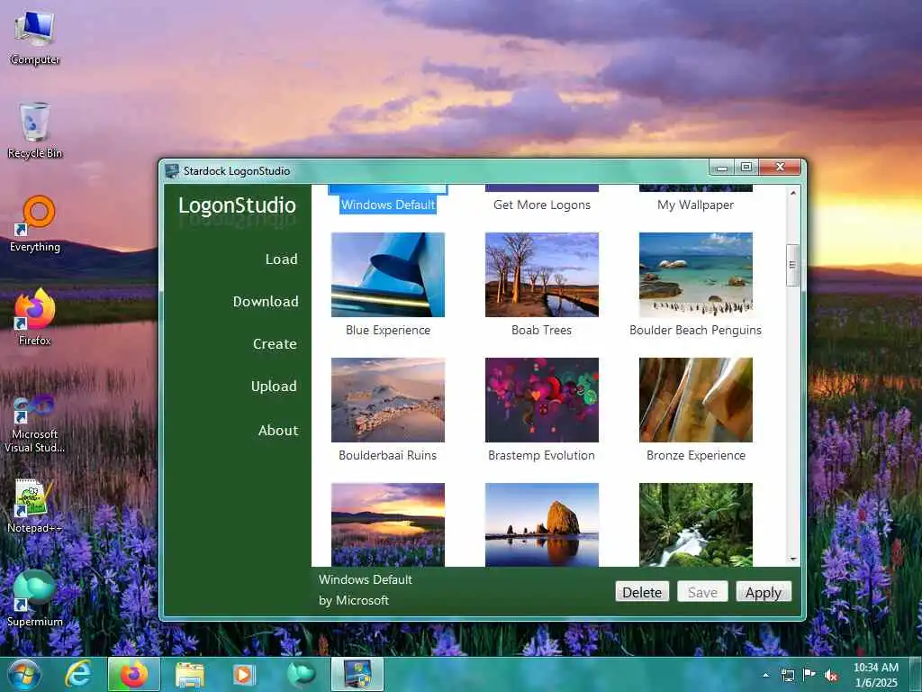
Task: Click the scrollbar down arrow
Action: click(x=792, y=559)
